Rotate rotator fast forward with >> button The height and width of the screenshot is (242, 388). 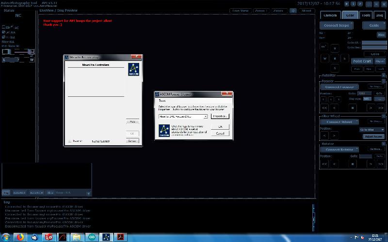tap(381, 164)
